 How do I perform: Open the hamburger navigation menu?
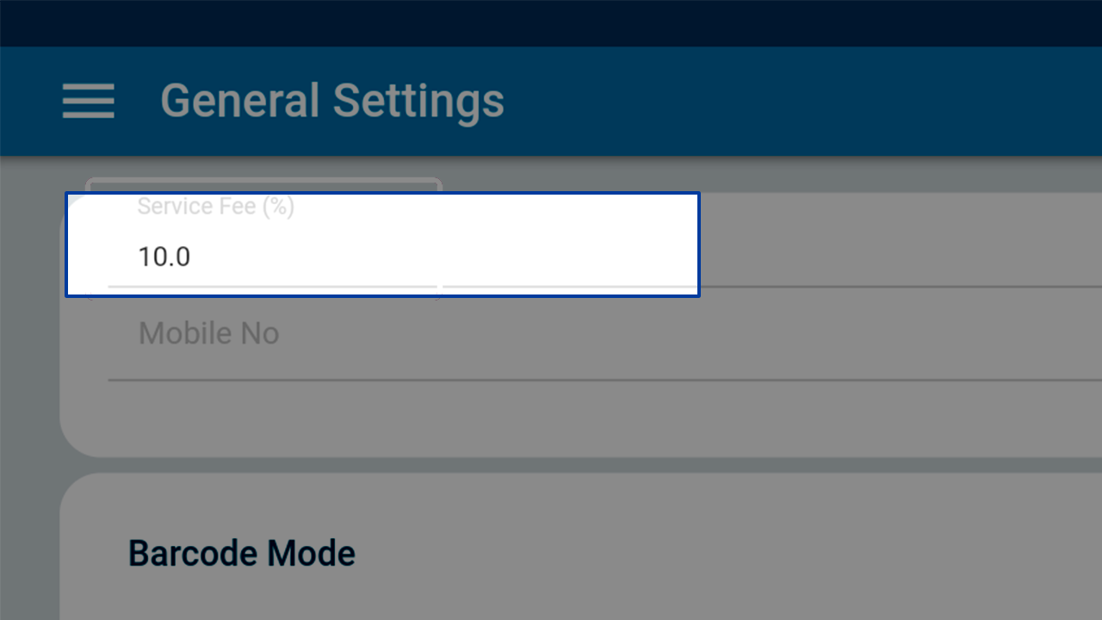[x=89, y=101]
